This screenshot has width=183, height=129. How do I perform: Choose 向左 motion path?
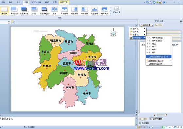[159, 52]
